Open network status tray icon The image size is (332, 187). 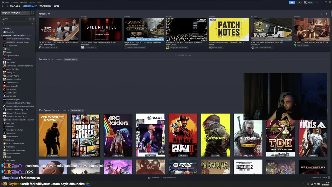click(312, 184)
